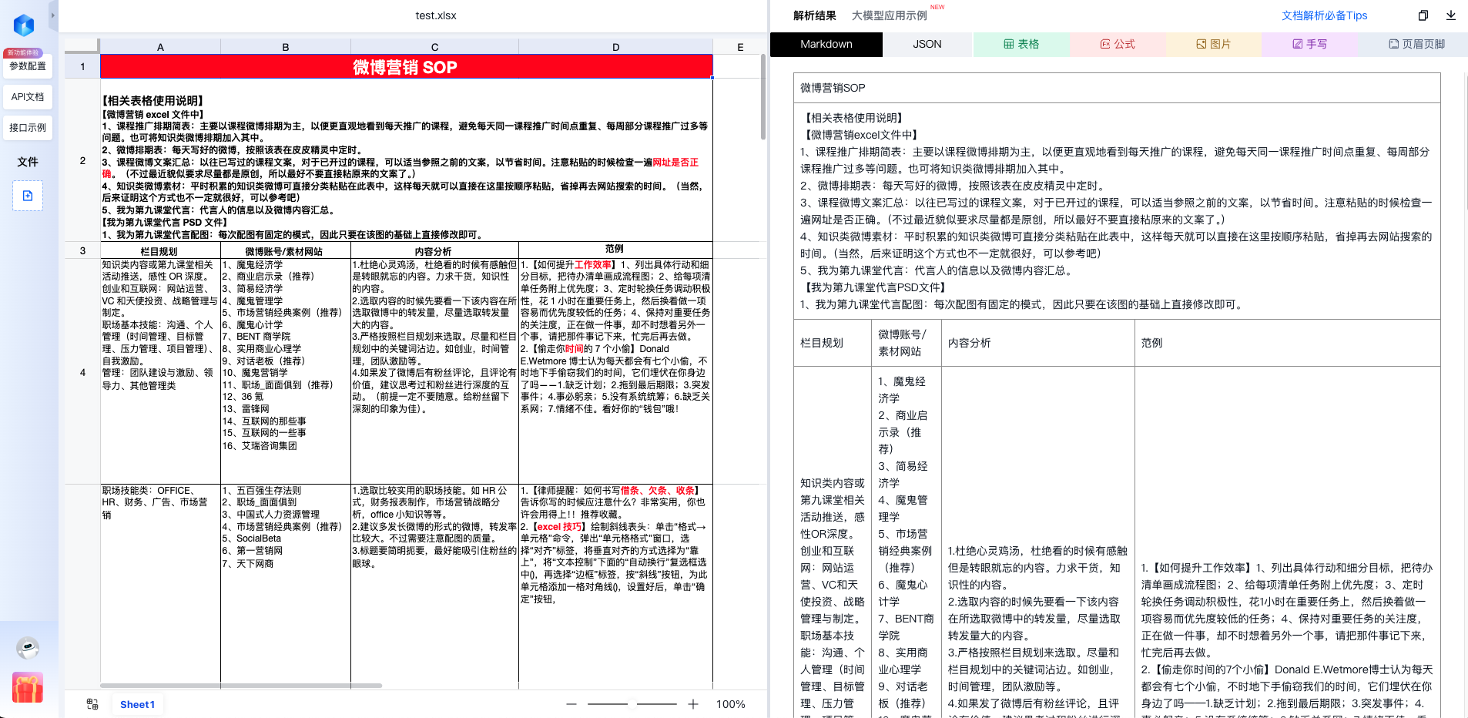This screenshot has height=718, width=1468.
Task: Select the 页眉页脚 filter tab
Action: point(1417,45)
